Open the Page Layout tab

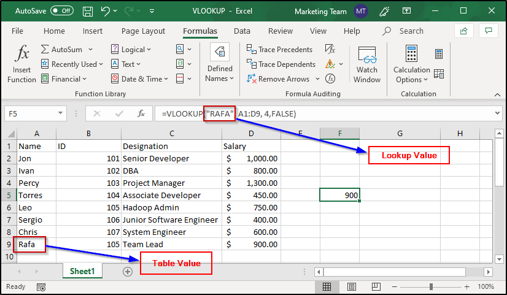point(143,31)
